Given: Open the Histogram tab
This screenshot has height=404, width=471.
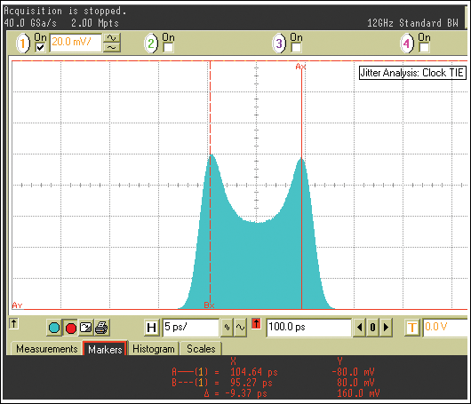Looking at the screenshot, I should pos(154,349).
